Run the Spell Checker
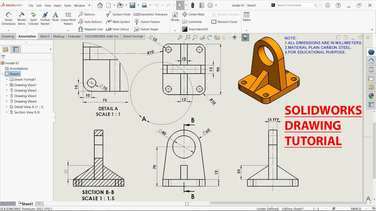The width and height of the screenshot is (376, 211). [33, 19]
